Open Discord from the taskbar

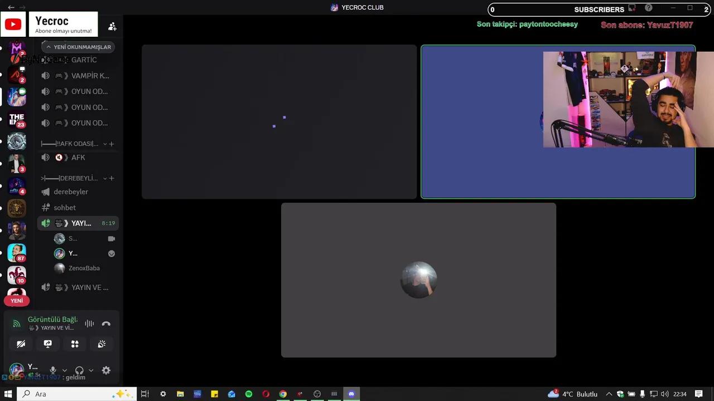click(x=351, y=394)
